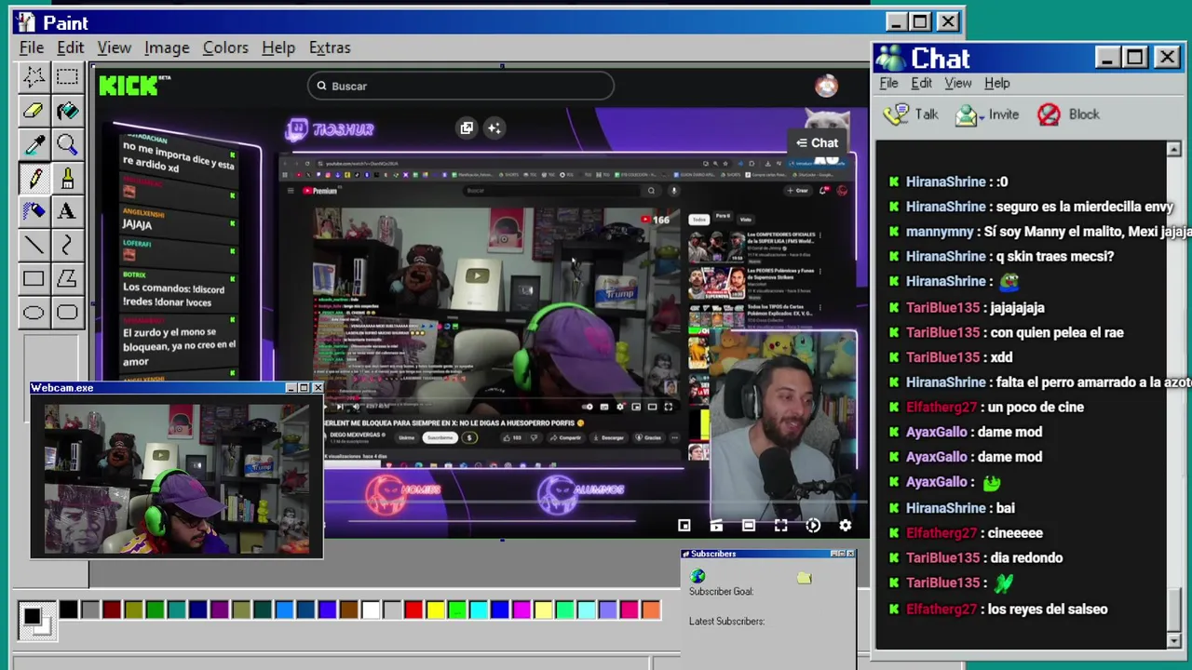Viewport: 1192px width, 670px height.
Task: Open the folder icon in Subscribers window
Action: (x=805, y=578)
